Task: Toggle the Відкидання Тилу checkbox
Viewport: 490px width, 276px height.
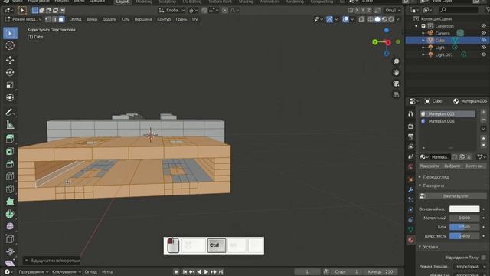Action: [483, 258]
